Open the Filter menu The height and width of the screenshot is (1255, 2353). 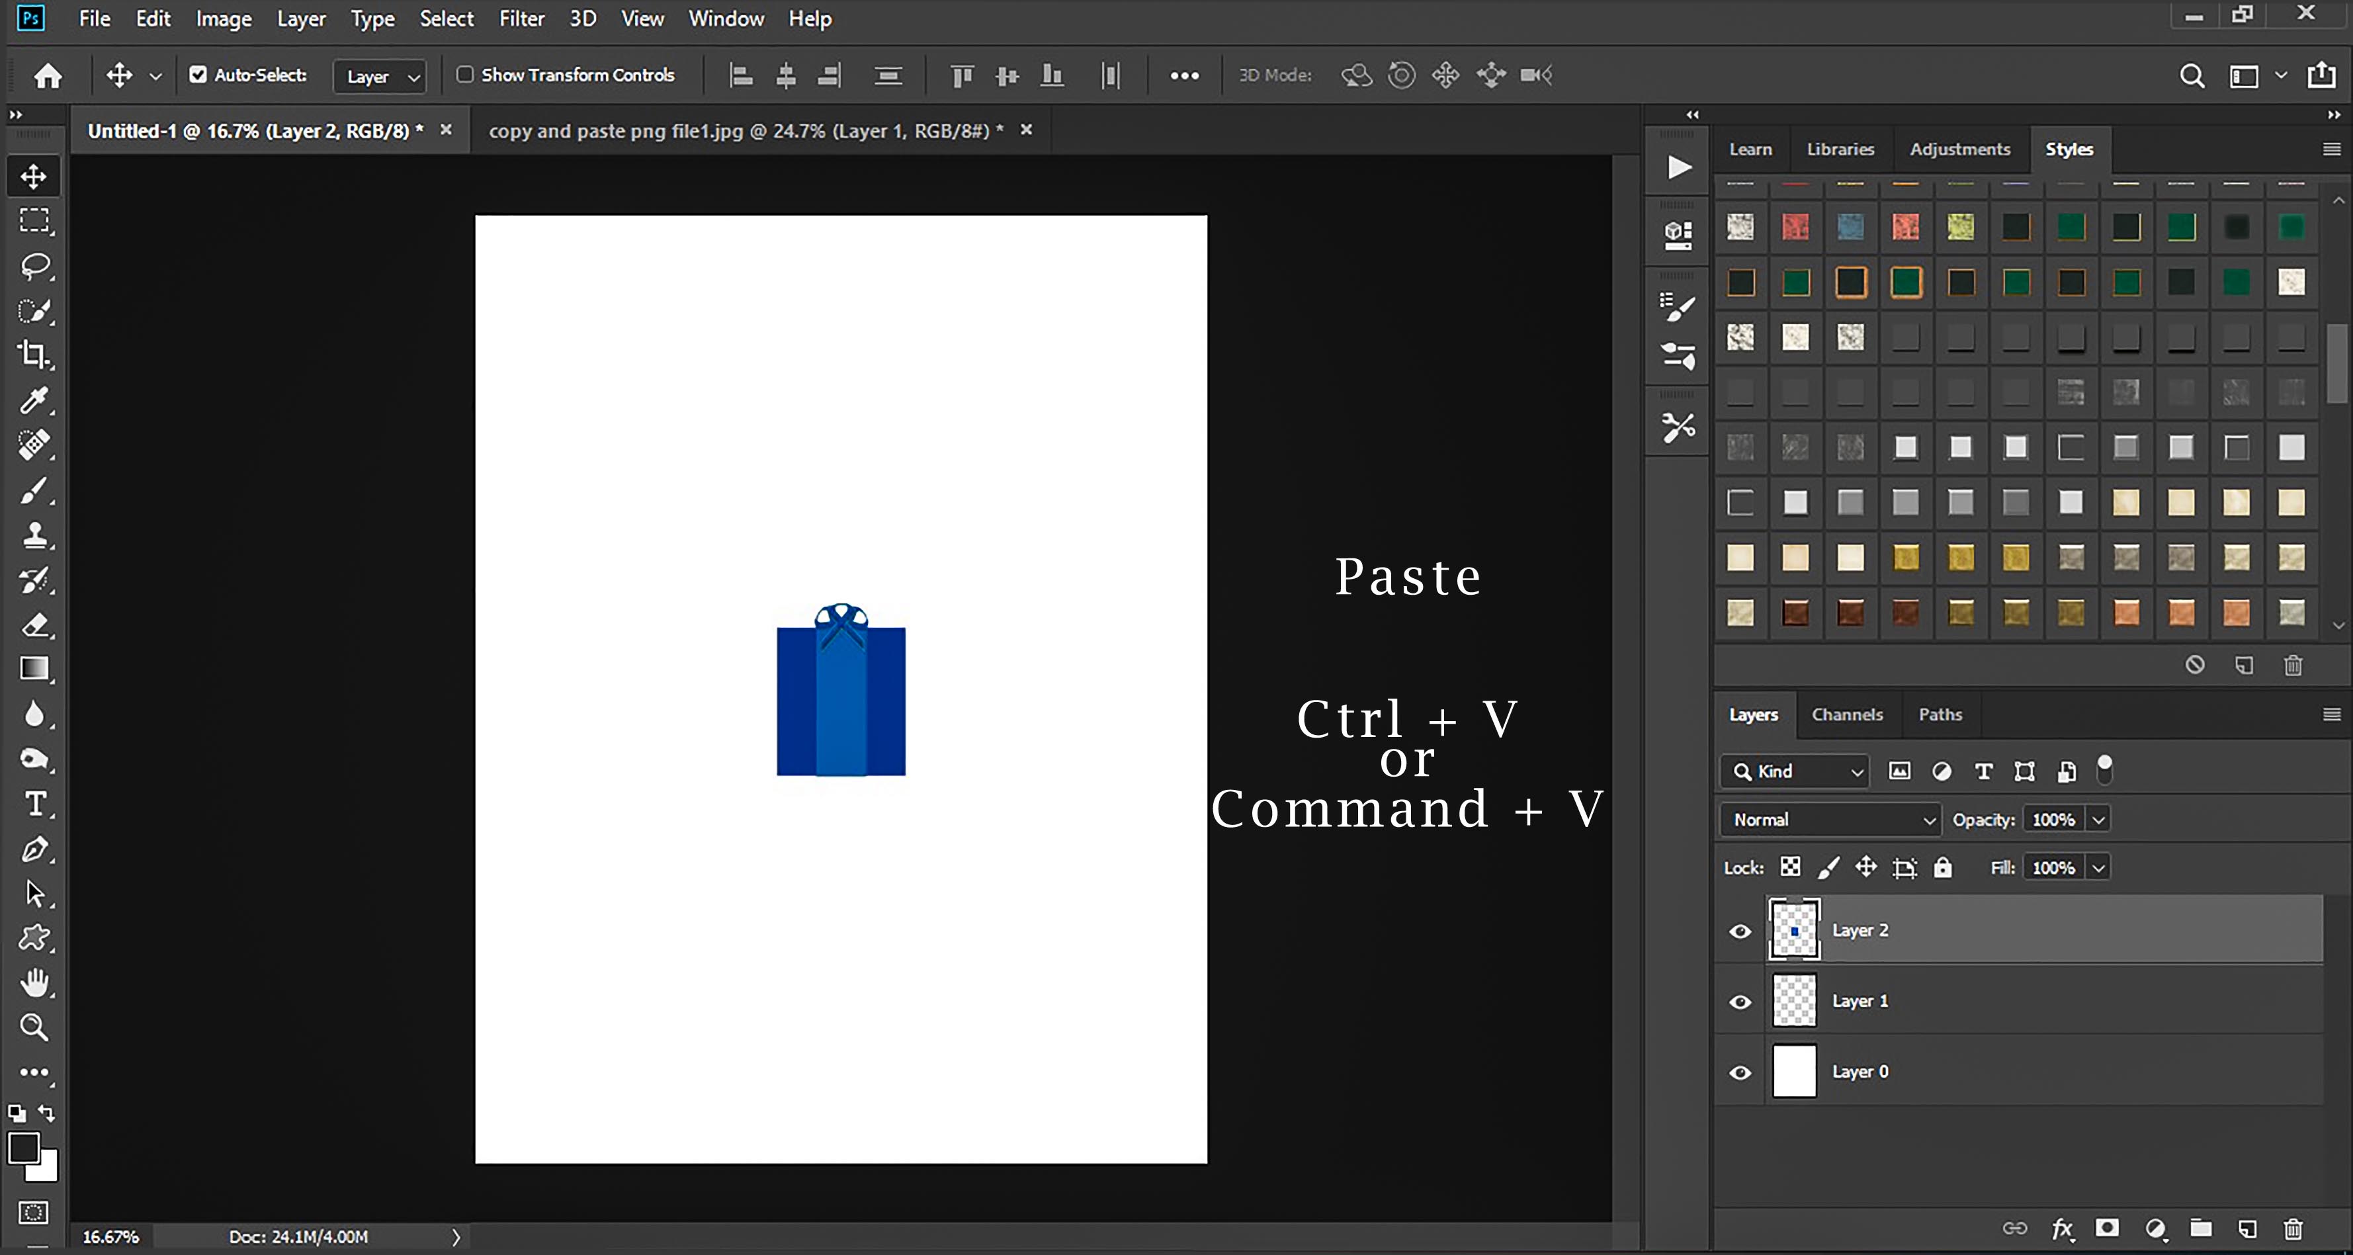coord(521,19)
